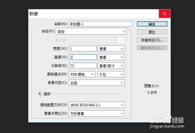Open the 高度 unit dropdown showing 像素

pyautogui.click(x=111, y=57)
